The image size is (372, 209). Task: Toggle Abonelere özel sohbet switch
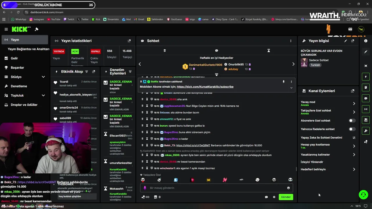point(352,120)
